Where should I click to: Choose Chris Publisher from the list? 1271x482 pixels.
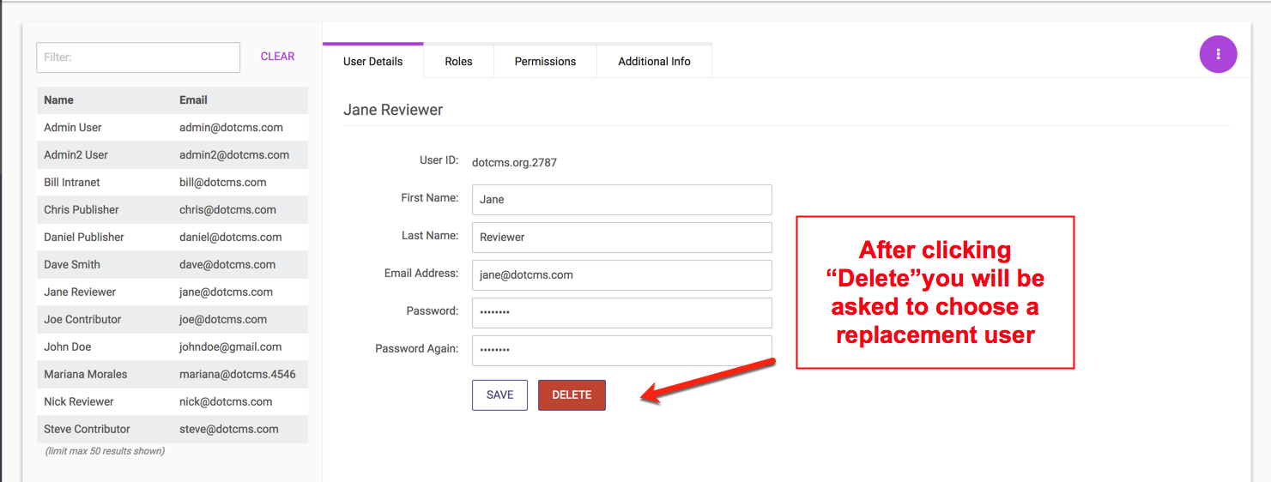(172, 210)
